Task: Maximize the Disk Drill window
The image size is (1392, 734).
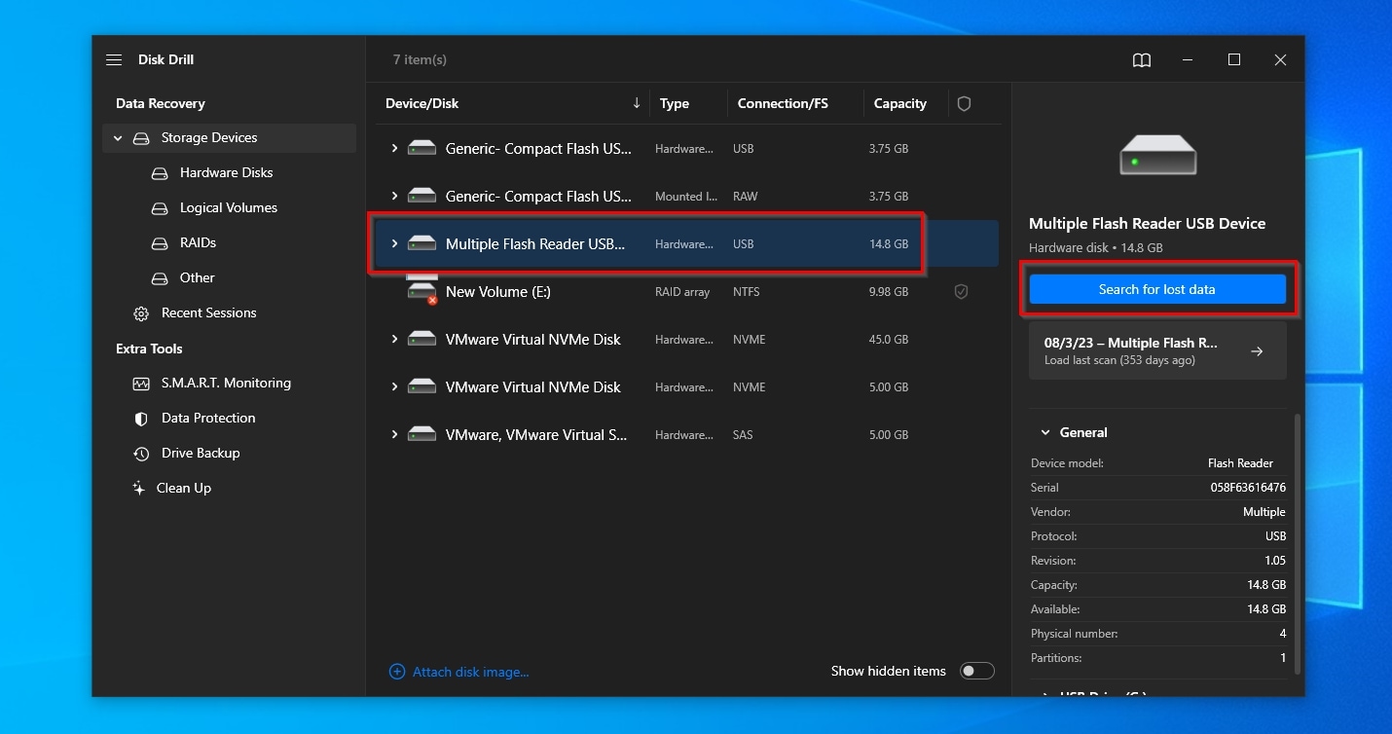Action: pyautogui.click(x=1234, y=59)
